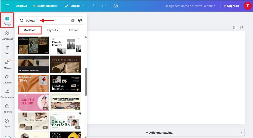Open the T profile avatar
Image resolution: width=253 pixels, height=138 pixels.
(x=248, y=6)
